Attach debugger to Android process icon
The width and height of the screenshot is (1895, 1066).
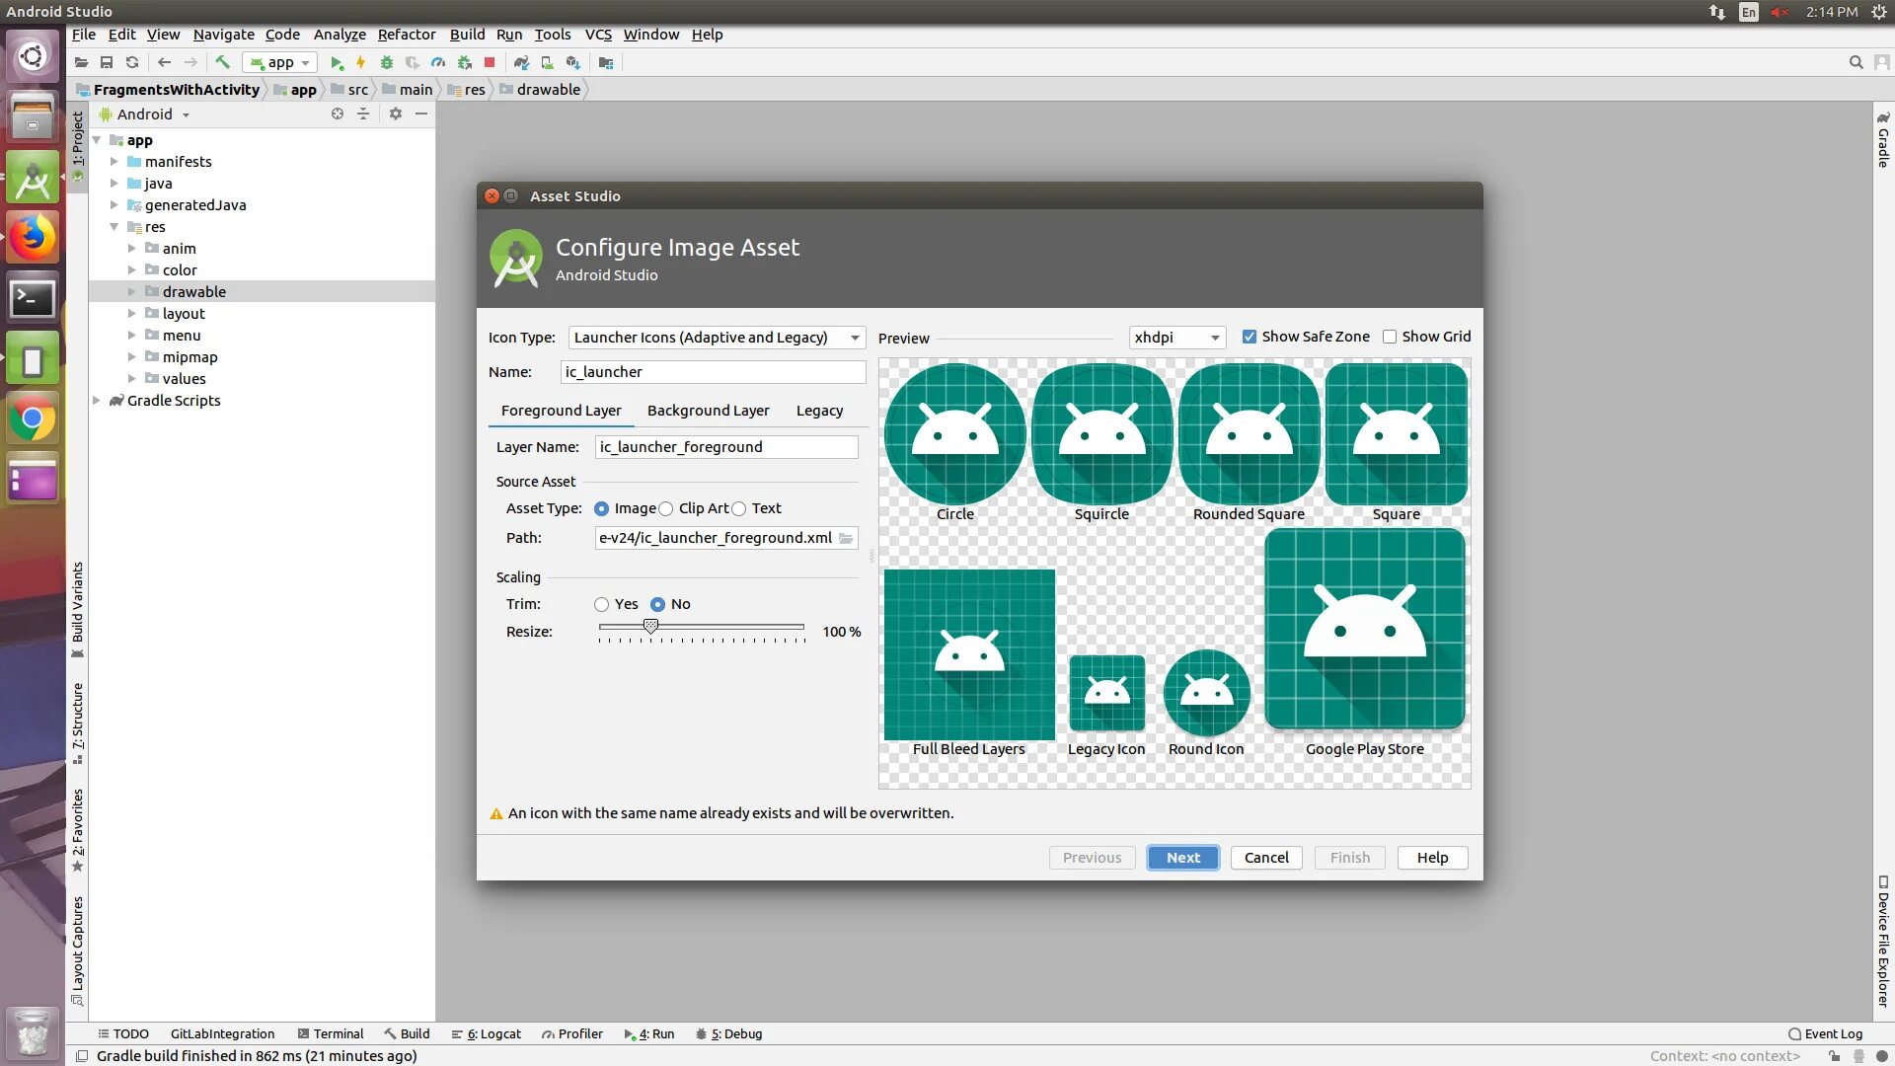tap(464, 62)
